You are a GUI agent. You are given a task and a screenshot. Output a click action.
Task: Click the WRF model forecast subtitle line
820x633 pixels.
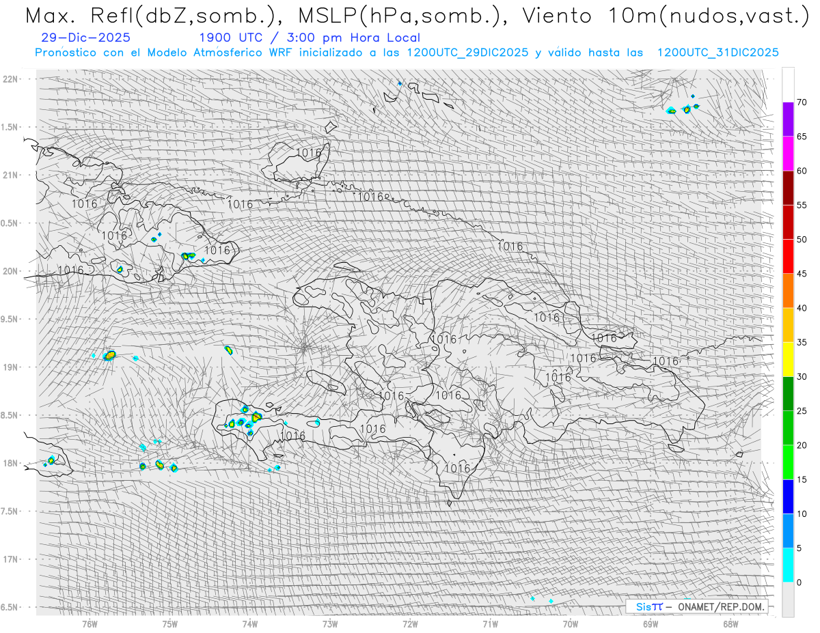(407, 53)
